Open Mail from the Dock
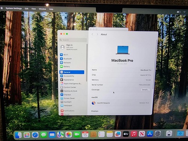The height and width of the screenshot is (141, 188). (x=52, y=135)
